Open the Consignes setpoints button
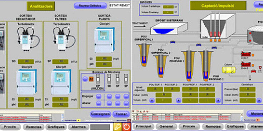 tap(101, 114)
